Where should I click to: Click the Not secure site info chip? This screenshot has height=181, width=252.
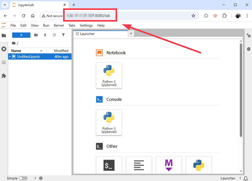(x=52, y=16)
